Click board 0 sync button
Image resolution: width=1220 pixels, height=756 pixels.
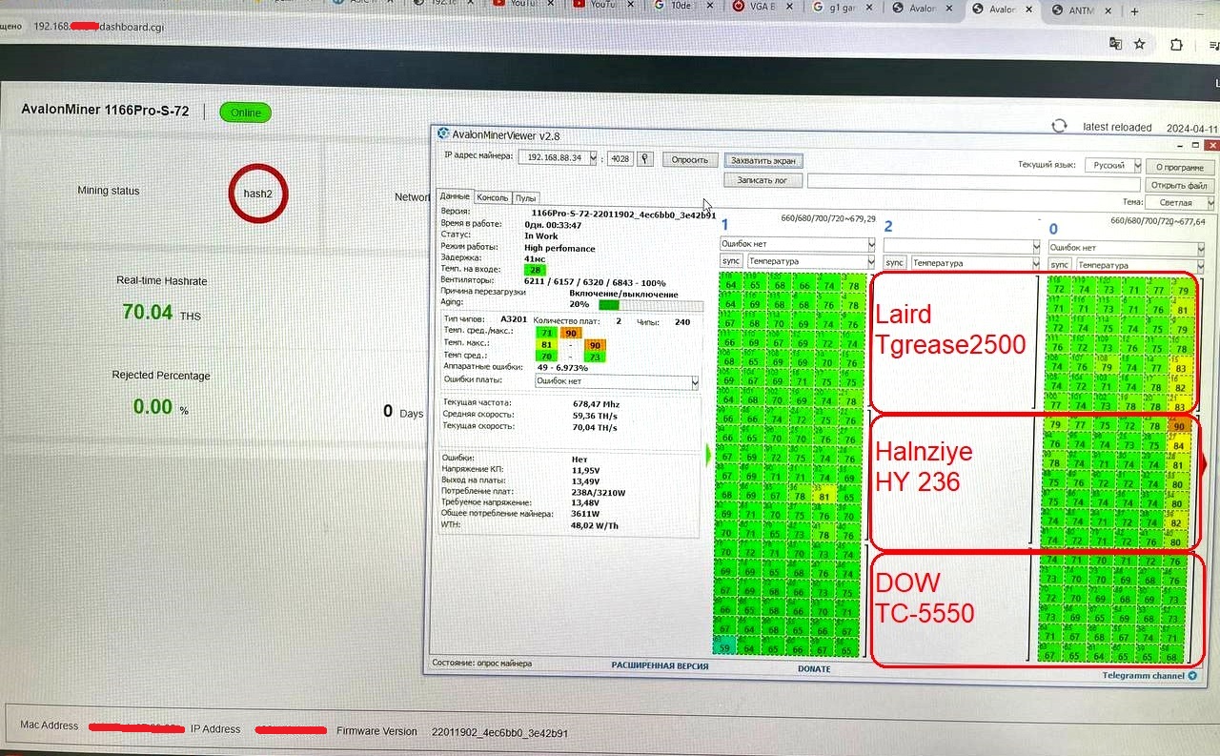click(1060, 264)
